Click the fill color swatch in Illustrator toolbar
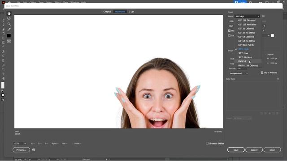The image size is (287, 161). (3, 85)
